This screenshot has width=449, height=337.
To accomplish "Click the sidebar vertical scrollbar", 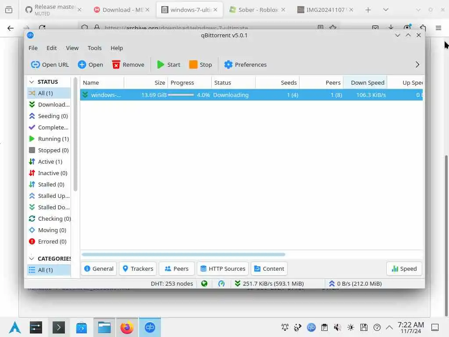I will click(x=75, y=134).
